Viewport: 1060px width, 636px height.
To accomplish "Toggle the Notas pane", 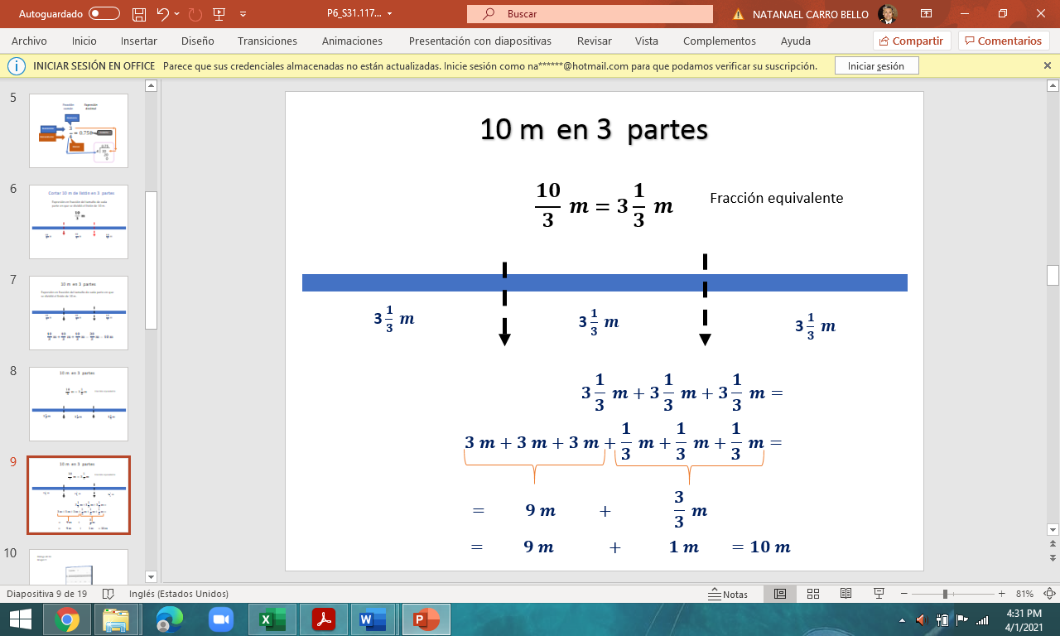I will coord(728,594).
